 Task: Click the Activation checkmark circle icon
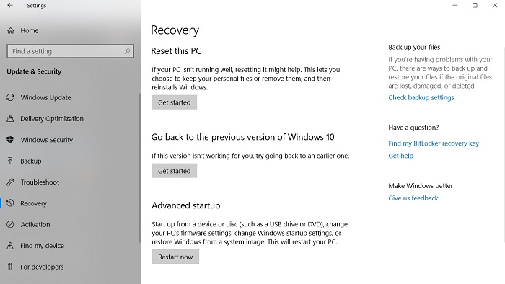10,224
